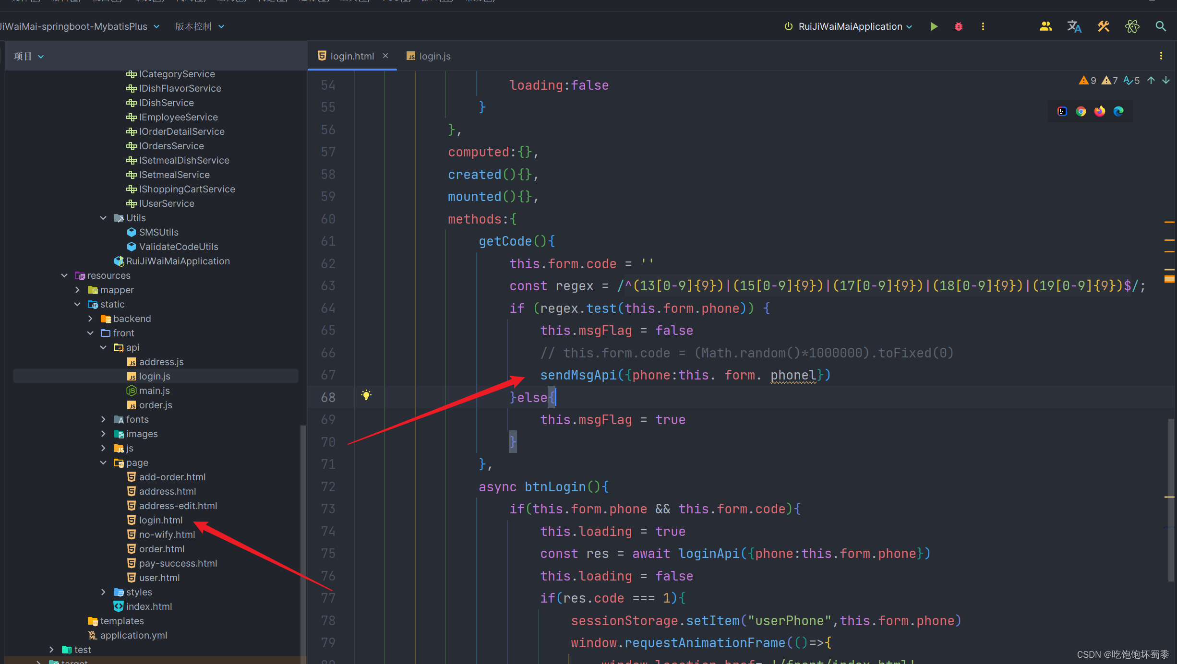The width and height of the screenshot is (1177, 664).
Task: Expand the backend folder
Action: [x=90, y=319]
